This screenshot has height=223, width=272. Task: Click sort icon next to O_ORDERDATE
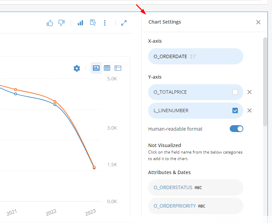pos(193,56)
